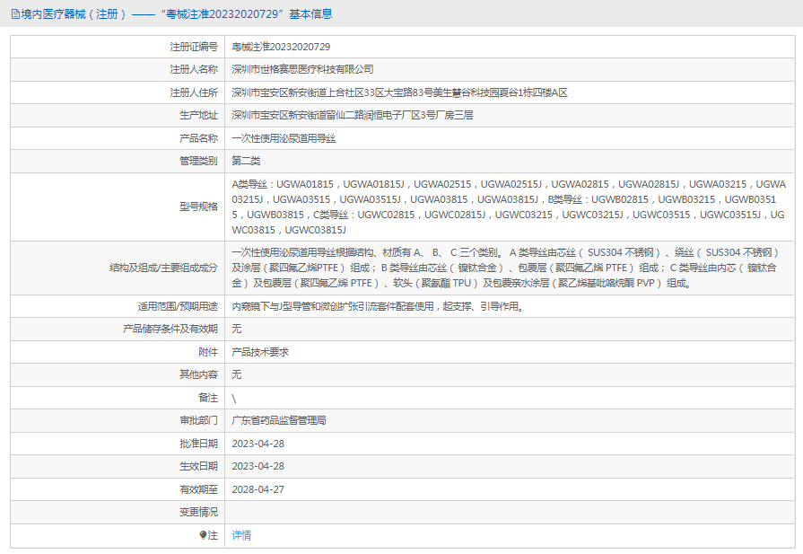Select the intended use text 内窥镜下与J型导管
803x554 pixels.
tap(378, 306)
